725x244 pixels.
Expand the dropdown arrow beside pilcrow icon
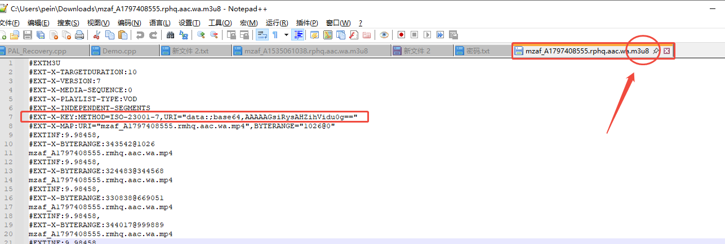click(287, 35)
